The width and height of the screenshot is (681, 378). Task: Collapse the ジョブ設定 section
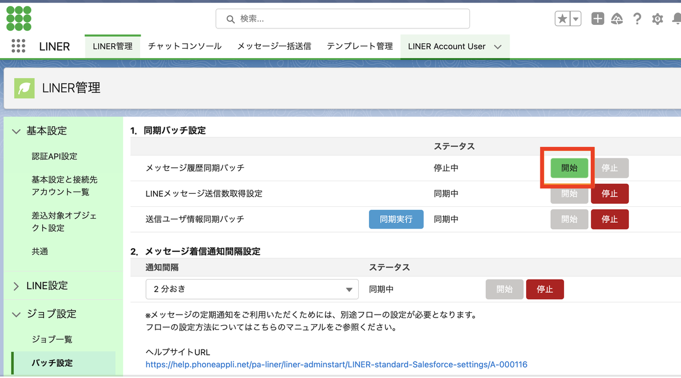point(16,314)
